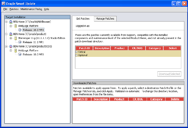Click the Delete column header
Screen dimensions: 188x128
(x=175, y=99)
